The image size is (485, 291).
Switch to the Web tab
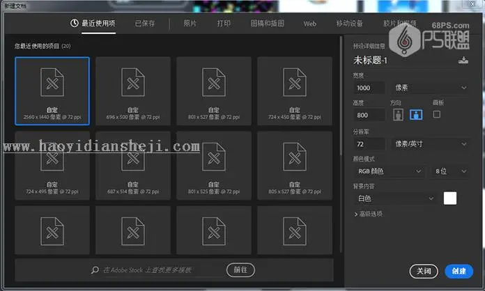point(310,24)
